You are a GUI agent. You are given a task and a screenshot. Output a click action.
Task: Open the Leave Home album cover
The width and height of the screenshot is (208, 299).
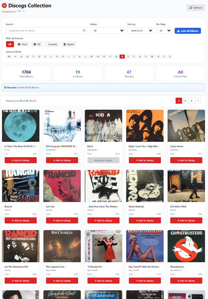coord(186,126)
